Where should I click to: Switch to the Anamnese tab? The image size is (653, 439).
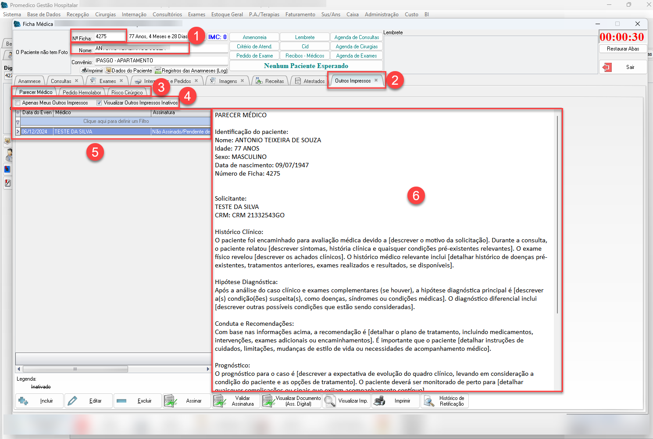click(29, 81)
